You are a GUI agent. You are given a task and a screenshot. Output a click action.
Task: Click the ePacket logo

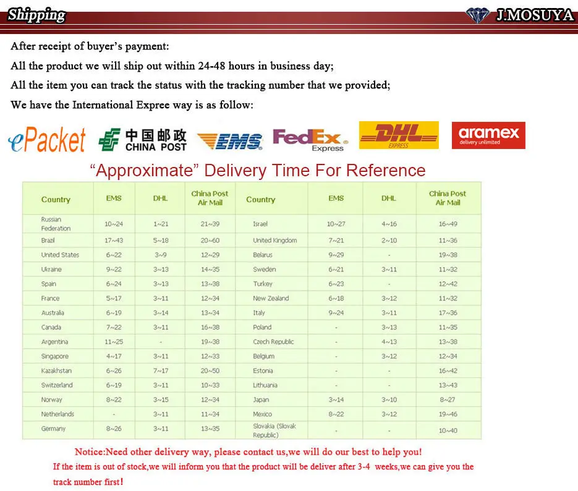pos(47,139)
